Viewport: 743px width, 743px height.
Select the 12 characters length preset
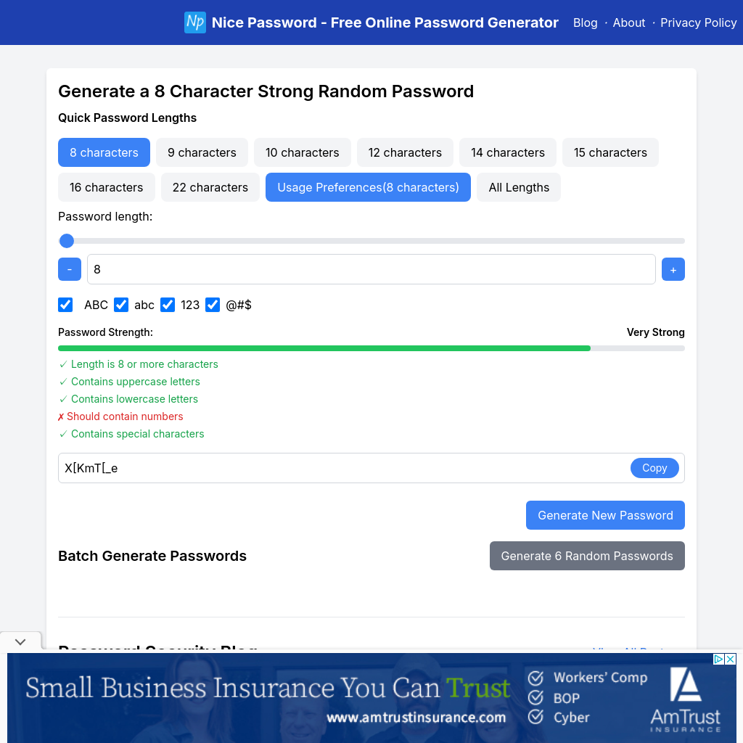[x=405, y=152]
